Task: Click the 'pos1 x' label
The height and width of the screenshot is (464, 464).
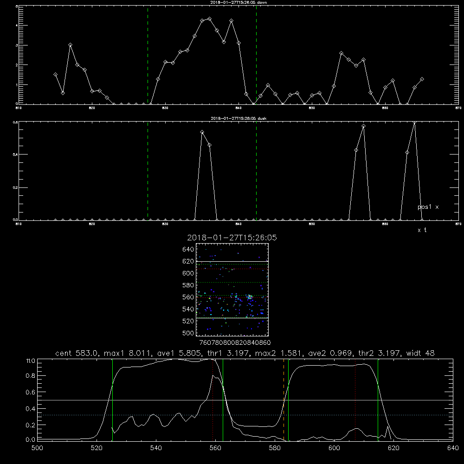Action: 428,207
